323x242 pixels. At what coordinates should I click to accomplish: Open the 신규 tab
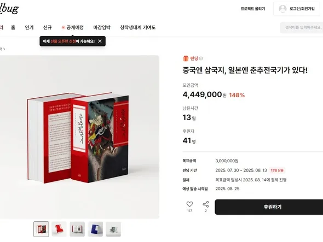pos(48,27)
